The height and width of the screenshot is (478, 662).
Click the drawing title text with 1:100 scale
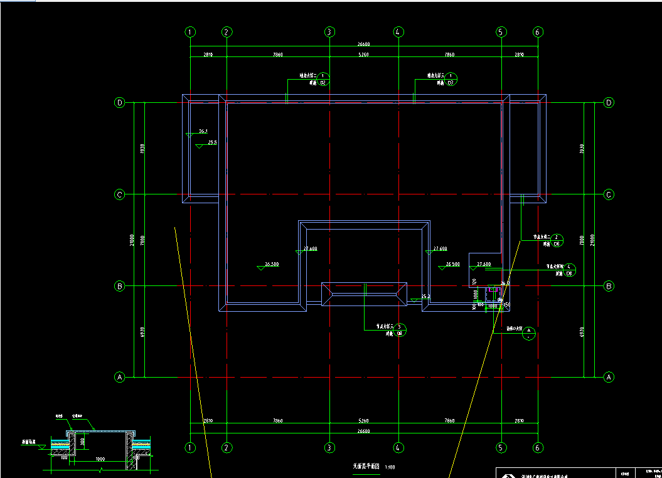tap(373, 467)
